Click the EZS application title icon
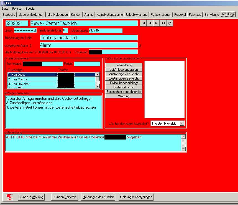The image size is (238, 205). [3, 3]
